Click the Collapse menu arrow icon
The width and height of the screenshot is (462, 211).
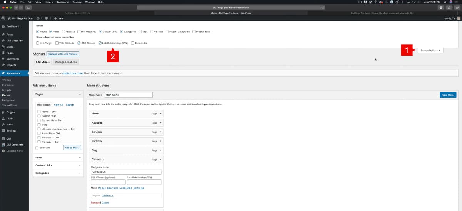pyautogui.click(x=3, y=151)
